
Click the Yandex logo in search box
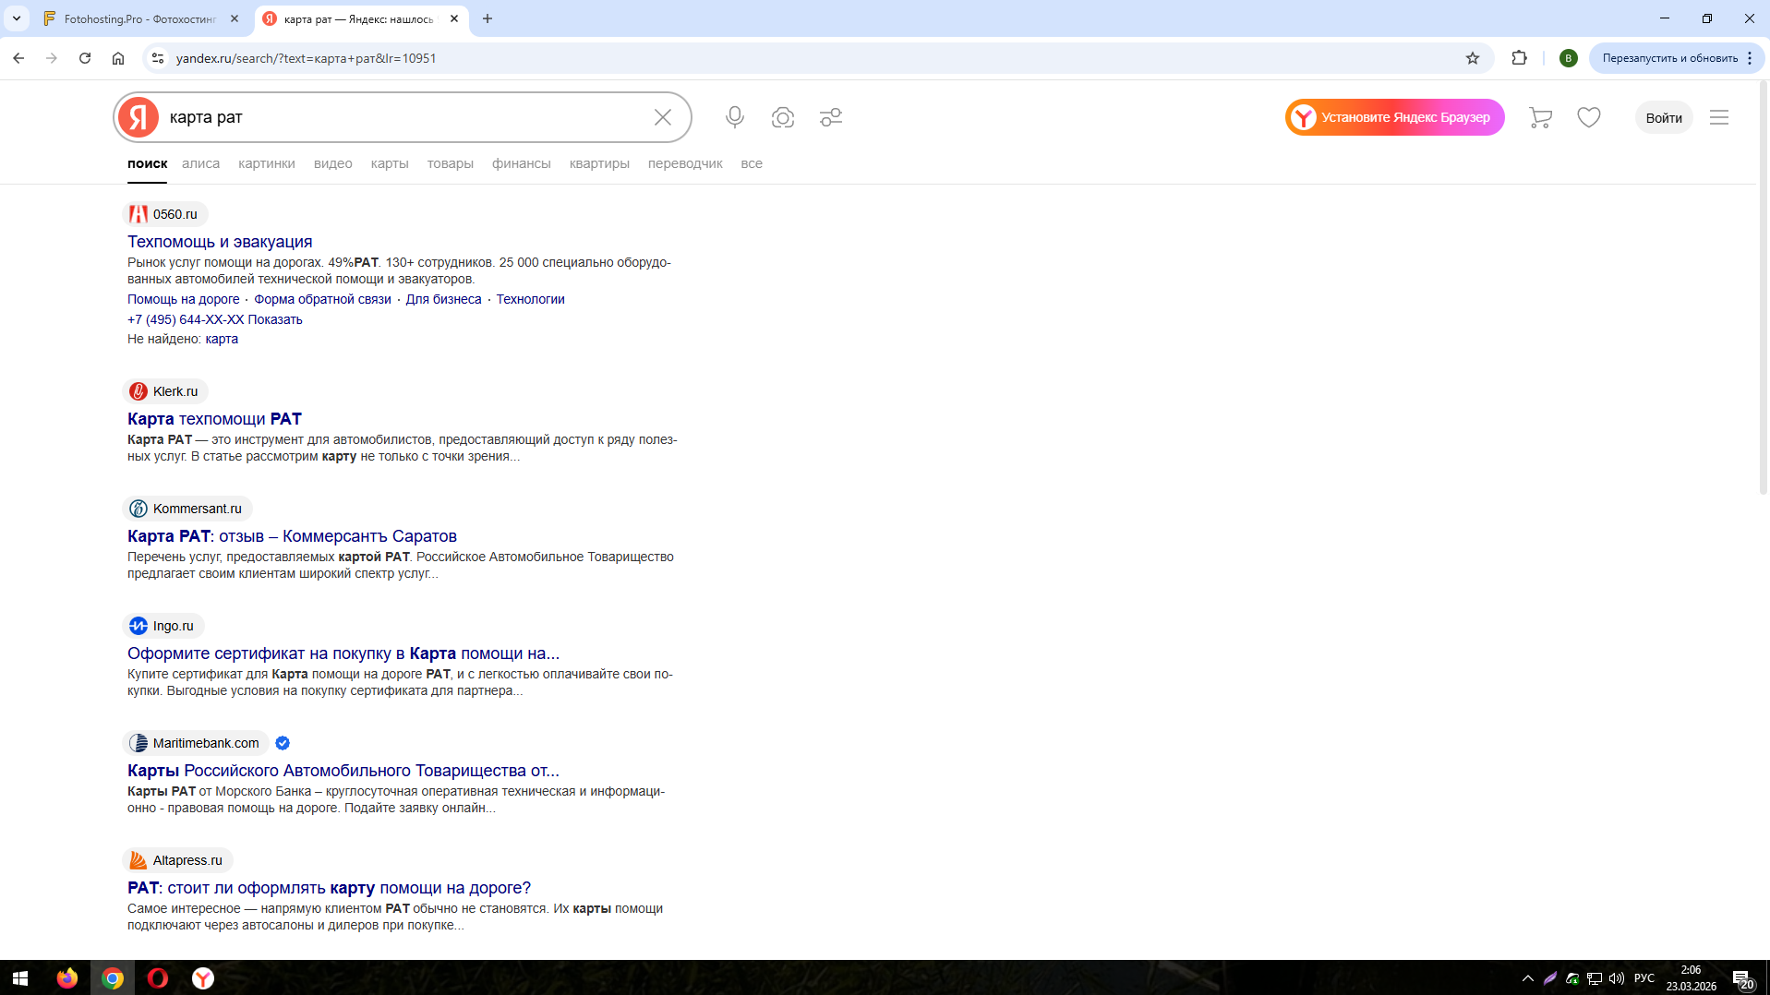click(138, 117)
